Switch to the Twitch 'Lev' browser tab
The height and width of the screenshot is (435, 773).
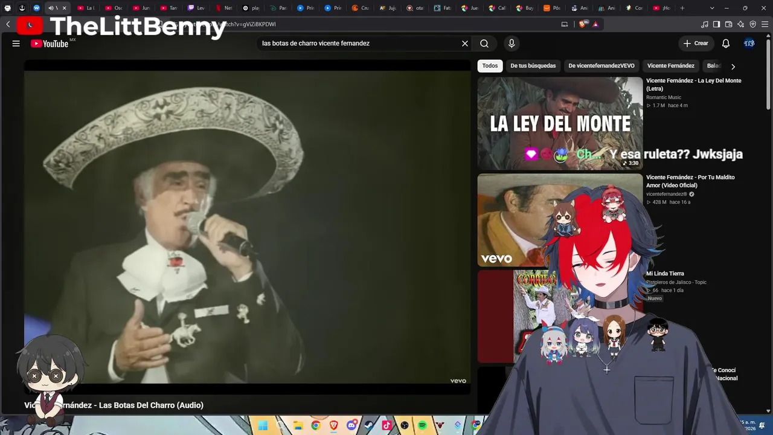click(196, 8)
